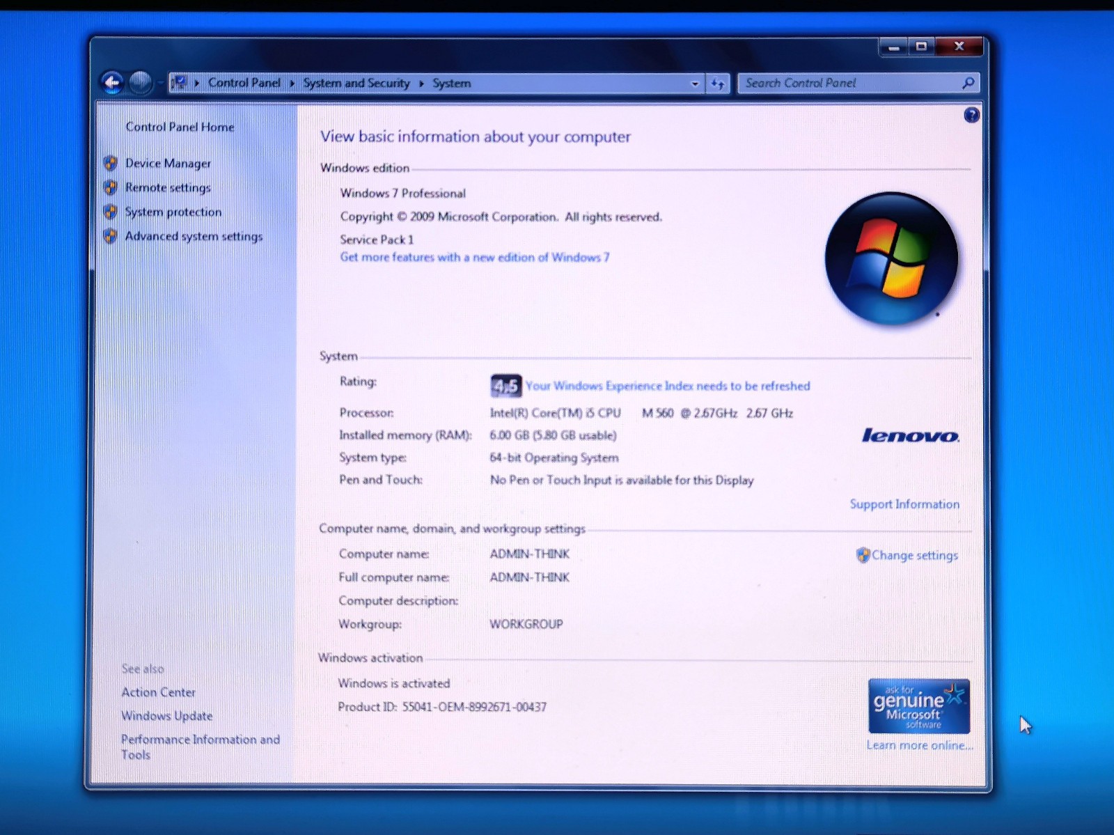
Task: Navigate to Control Panel breadcrumb
Action: (244, 83)
